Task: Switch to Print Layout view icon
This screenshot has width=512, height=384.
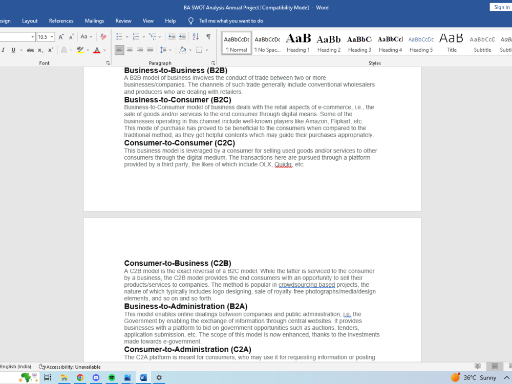Action: click(x=495, y=367)
